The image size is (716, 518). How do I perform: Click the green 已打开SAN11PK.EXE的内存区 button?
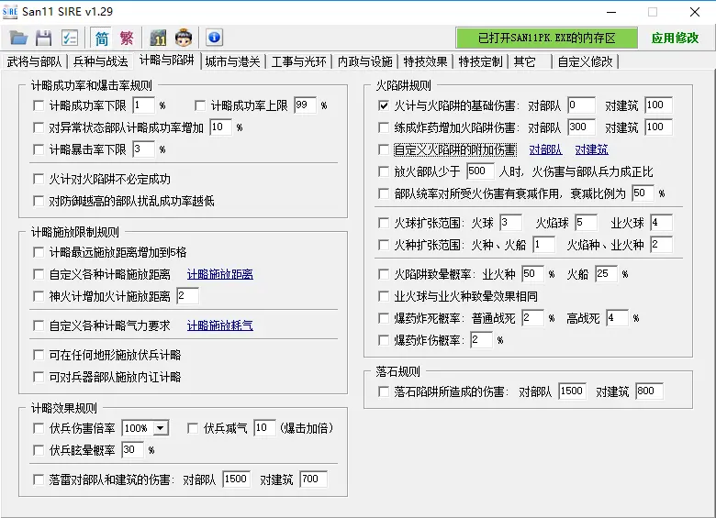546,38
